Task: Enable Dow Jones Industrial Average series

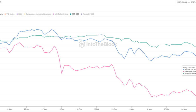Action: [x=38, y=14]
